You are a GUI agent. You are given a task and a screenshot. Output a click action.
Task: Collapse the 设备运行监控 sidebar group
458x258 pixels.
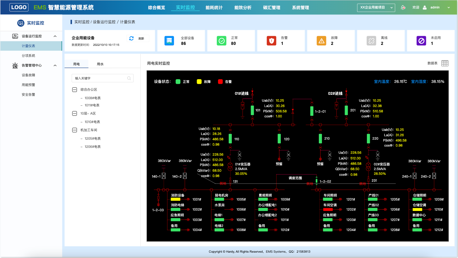point(55,36)
